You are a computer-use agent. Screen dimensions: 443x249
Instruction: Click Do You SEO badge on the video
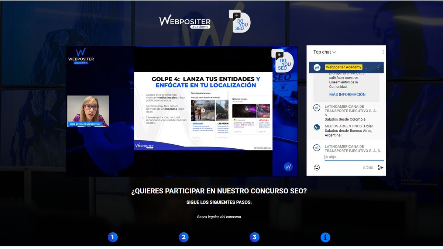[283, 60]
